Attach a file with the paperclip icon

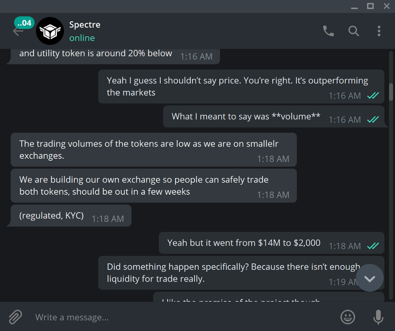click(x=15, y=317)
